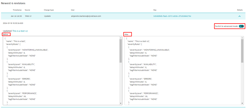Click inside the Before JSON text area
This screenshot has width=247, height=108.
tap(60, 71)
